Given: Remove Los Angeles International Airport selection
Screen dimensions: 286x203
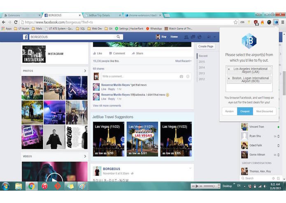Looking at the screenshot, I should tap(229, 69).
